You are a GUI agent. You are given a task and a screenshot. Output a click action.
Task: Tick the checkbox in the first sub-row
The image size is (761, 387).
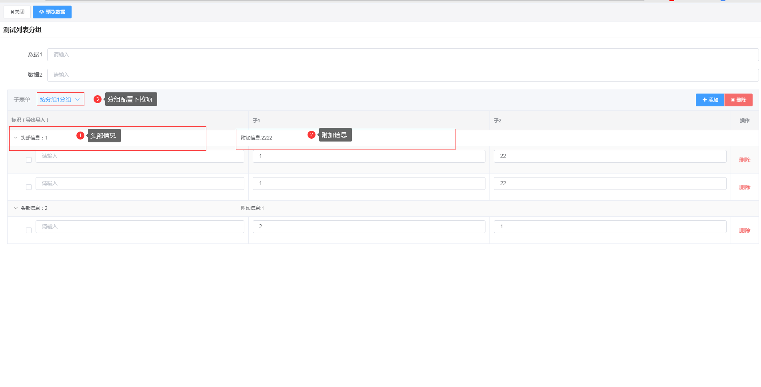pyautogui.click(x=29, y=160)
